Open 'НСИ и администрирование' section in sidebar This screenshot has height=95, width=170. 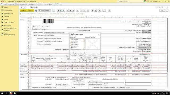coord(9,34)
